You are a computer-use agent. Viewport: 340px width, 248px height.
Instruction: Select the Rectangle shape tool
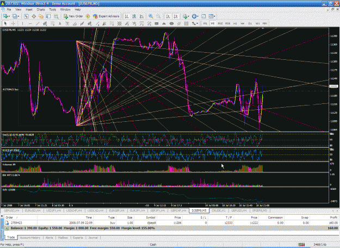[156, 23]
